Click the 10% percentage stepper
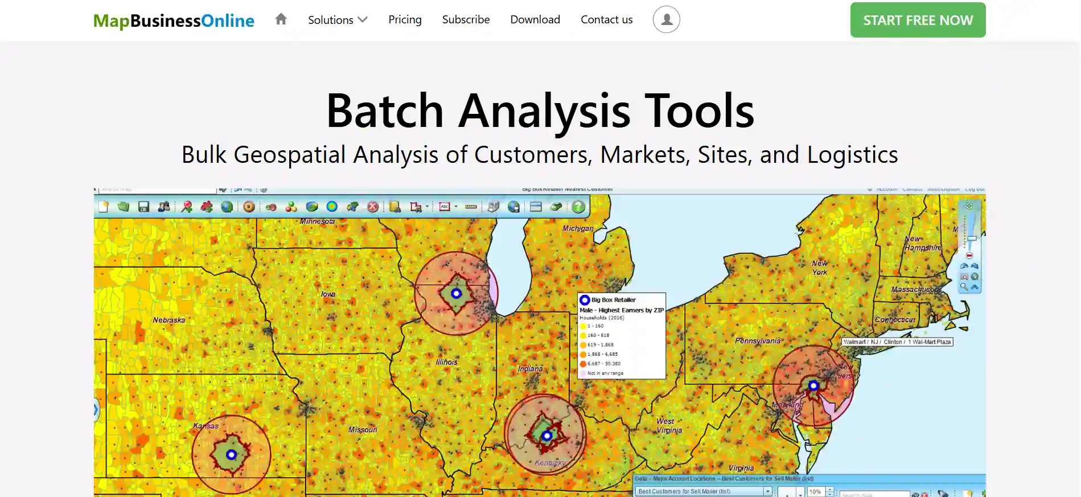The image size is (1081, 497). pyautogui.click(x=829, y=492)
